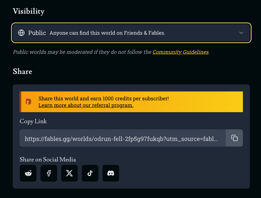This screenshot has width=261, height=198.
Task: Click the 'Public worlds may be moderated' note
Action: click(82, 52)
